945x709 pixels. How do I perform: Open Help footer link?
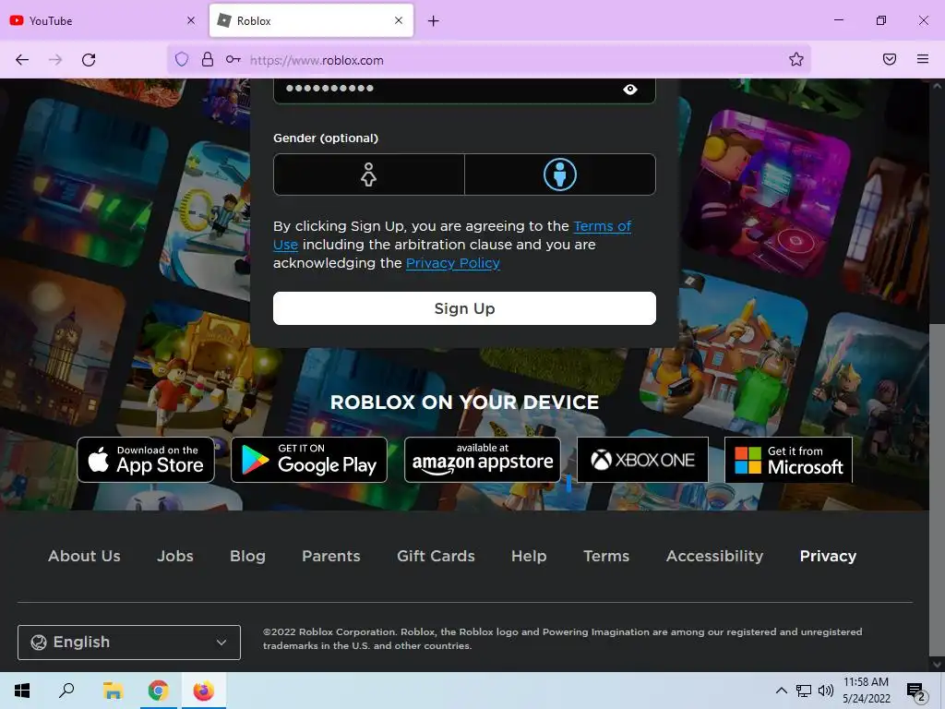point(529,556)
